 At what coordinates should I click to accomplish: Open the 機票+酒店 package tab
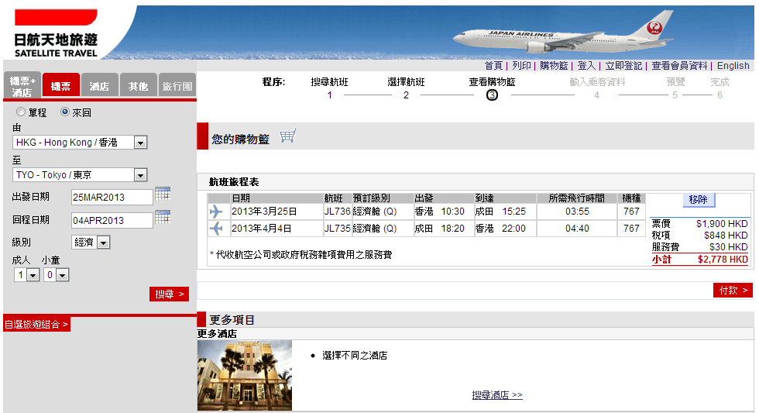(x=22, y=86)
